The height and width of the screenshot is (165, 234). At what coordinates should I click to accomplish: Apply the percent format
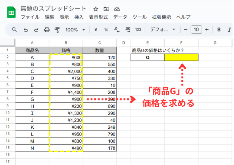click(106, 30)
